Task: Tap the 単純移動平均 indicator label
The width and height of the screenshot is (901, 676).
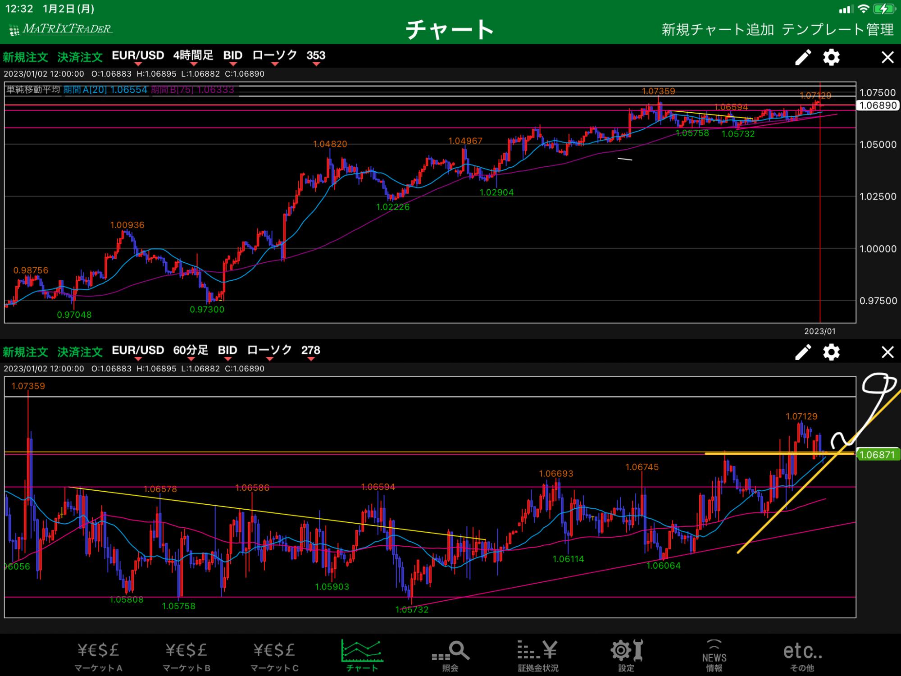Action: (33, 90)
